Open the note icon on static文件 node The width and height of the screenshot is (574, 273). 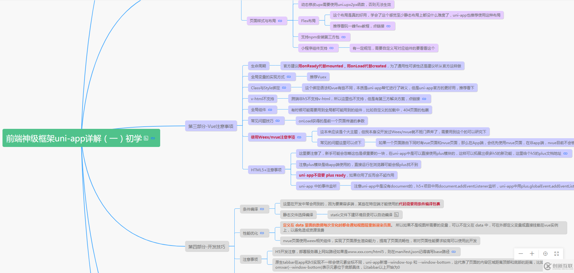[x=396, y=215]
